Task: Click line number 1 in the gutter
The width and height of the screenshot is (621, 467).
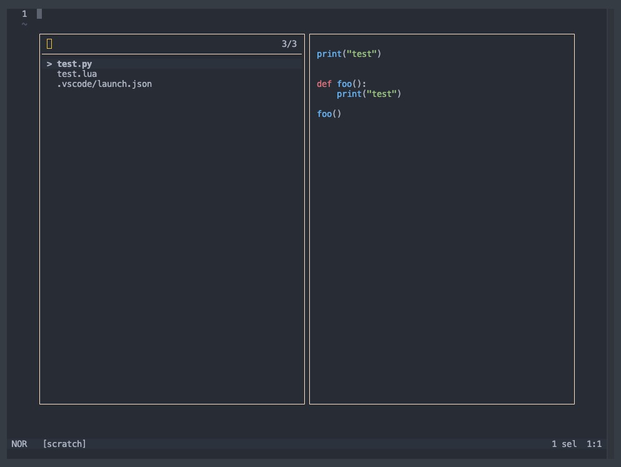Action: point(24,14)
